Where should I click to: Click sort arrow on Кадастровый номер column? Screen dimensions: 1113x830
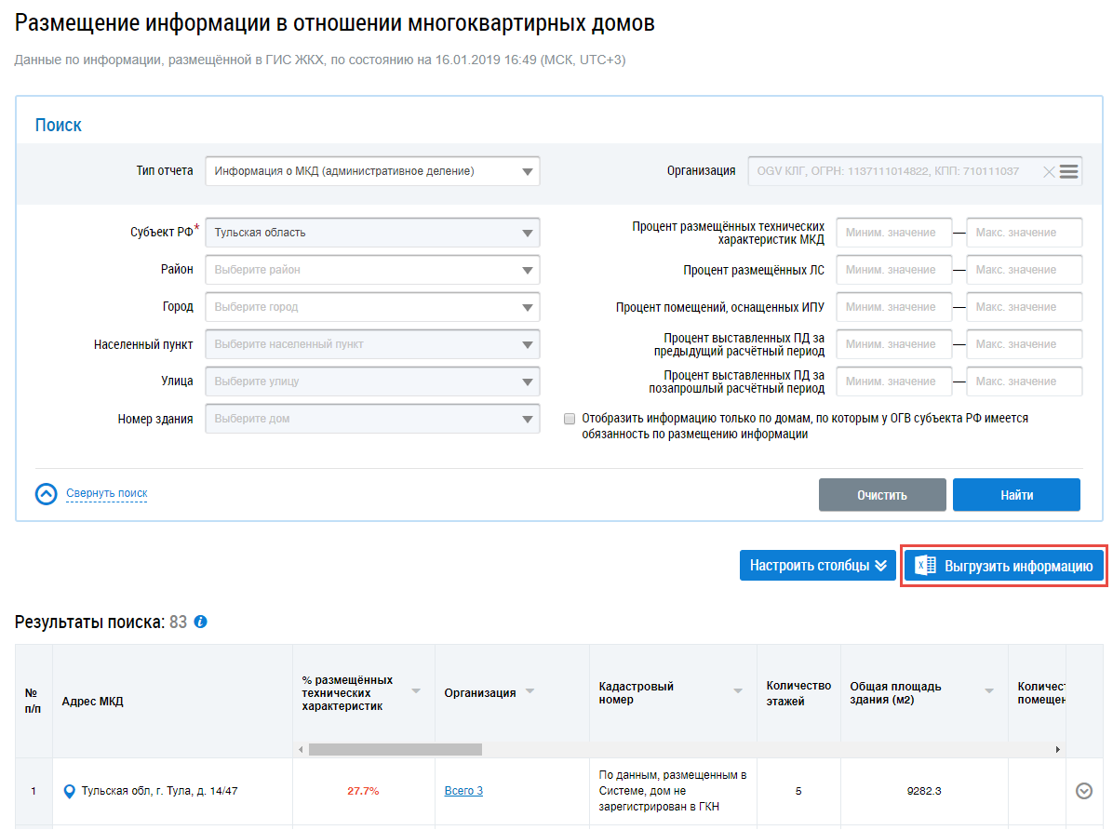click(738, 691)
